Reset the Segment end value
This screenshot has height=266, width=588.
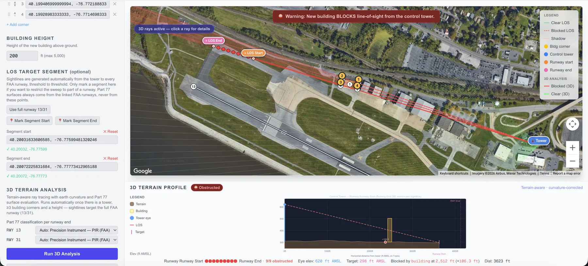point(110,158)
